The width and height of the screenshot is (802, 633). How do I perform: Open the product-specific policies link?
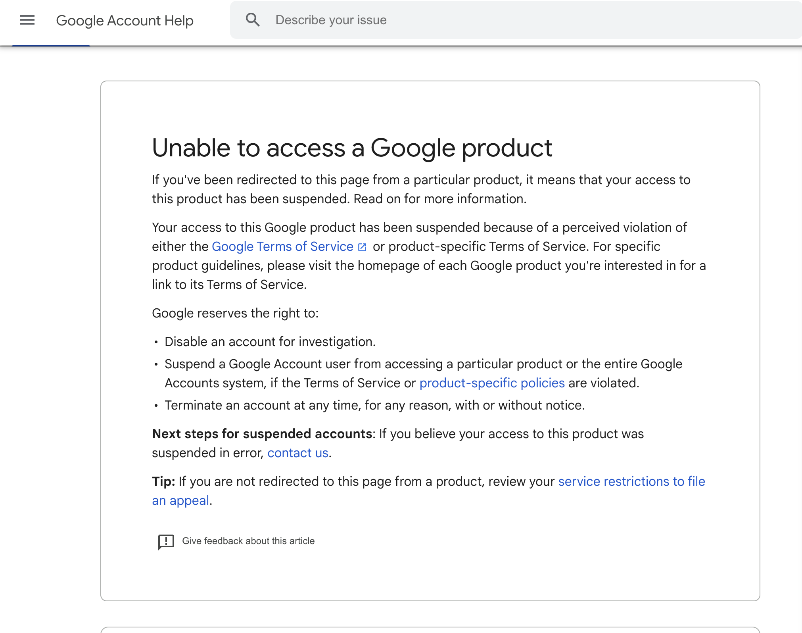pos(492,383)
